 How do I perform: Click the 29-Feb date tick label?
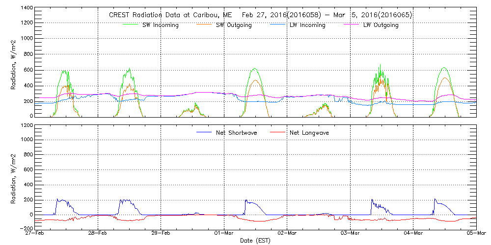(x=161, y=234)
